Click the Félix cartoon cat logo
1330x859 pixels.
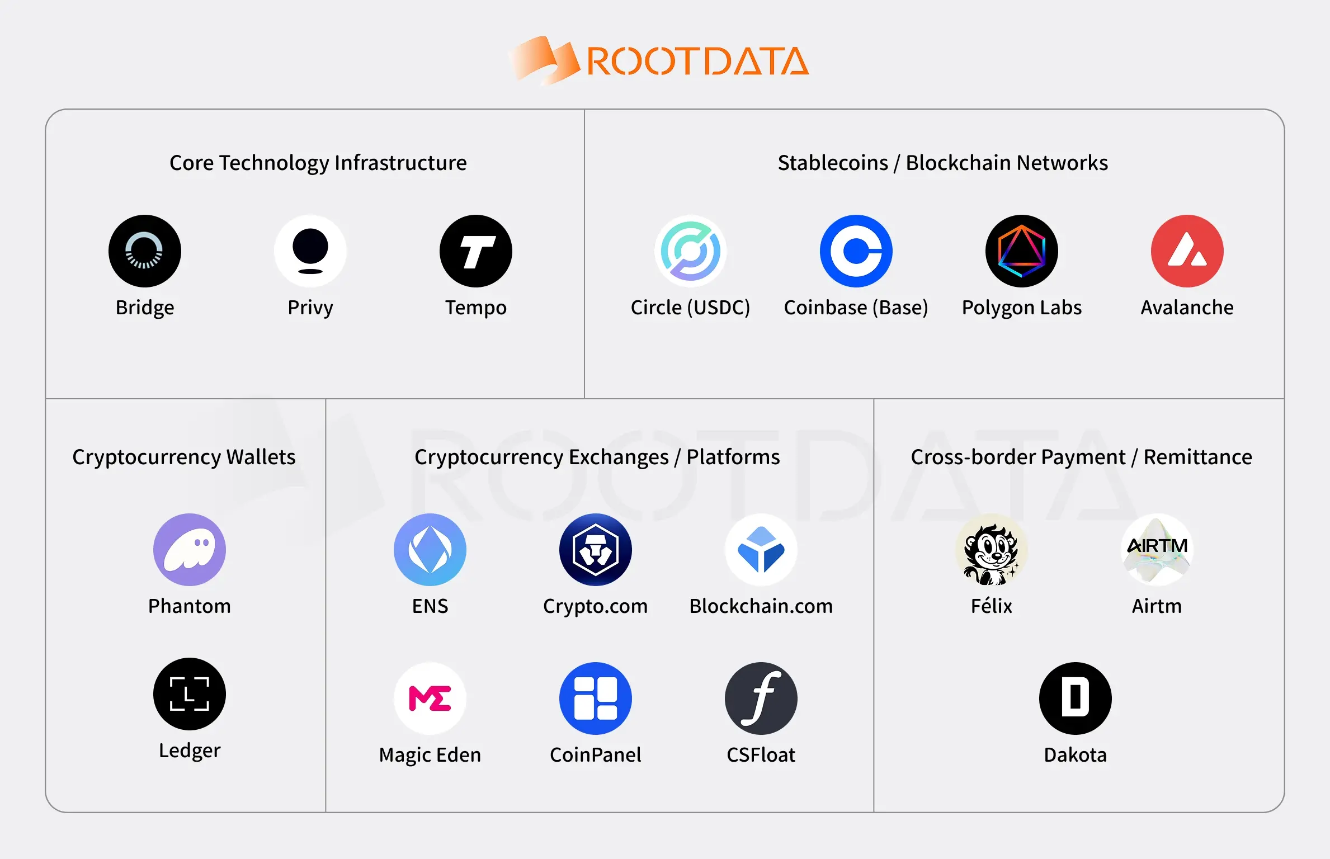coord(992,550)
